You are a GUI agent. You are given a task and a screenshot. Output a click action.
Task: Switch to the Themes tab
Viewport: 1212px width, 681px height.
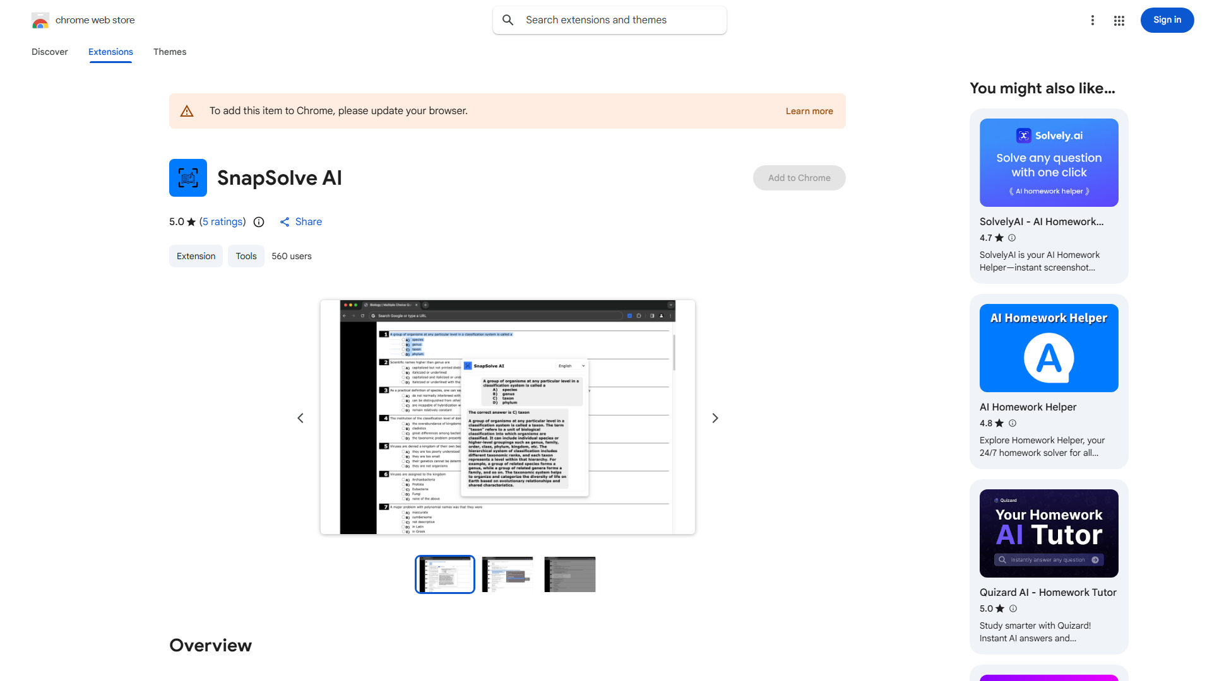coord(170,52)
